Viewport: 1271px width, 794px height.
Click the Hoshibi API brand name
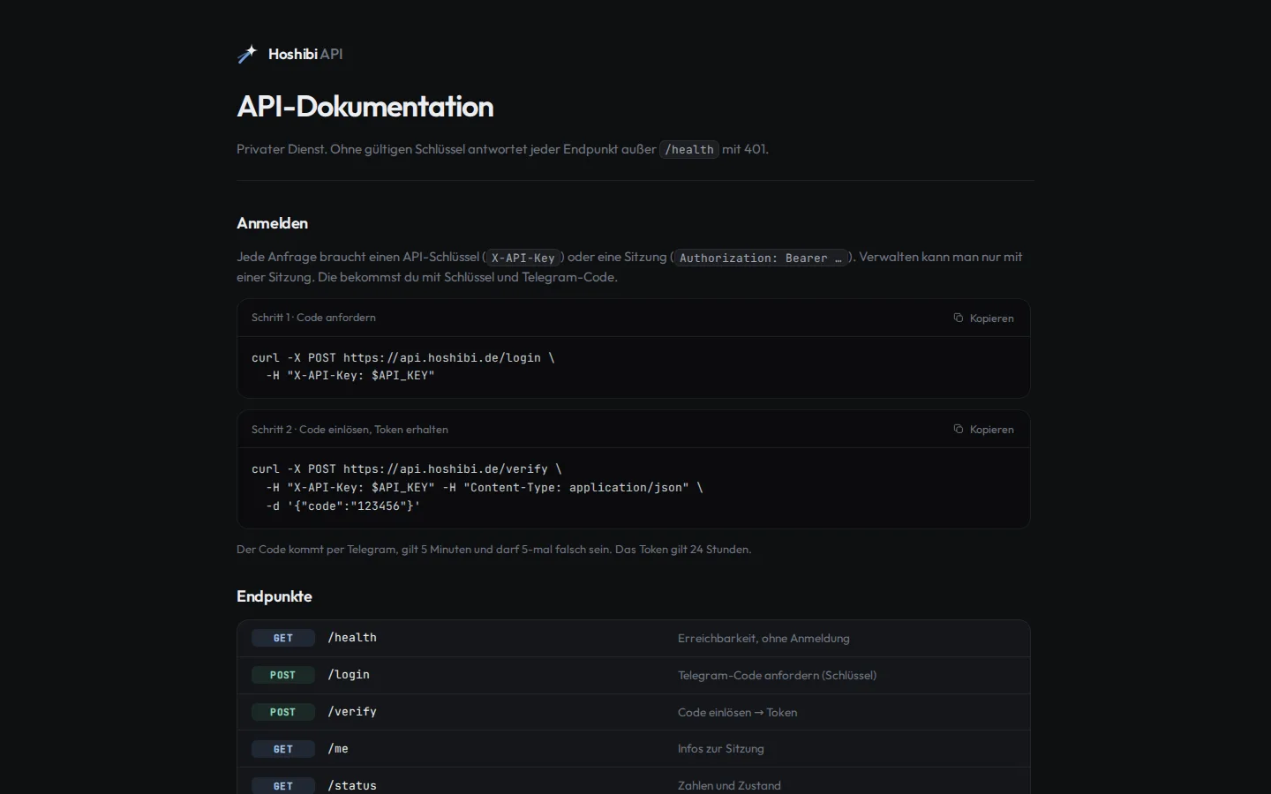point(305,54)
